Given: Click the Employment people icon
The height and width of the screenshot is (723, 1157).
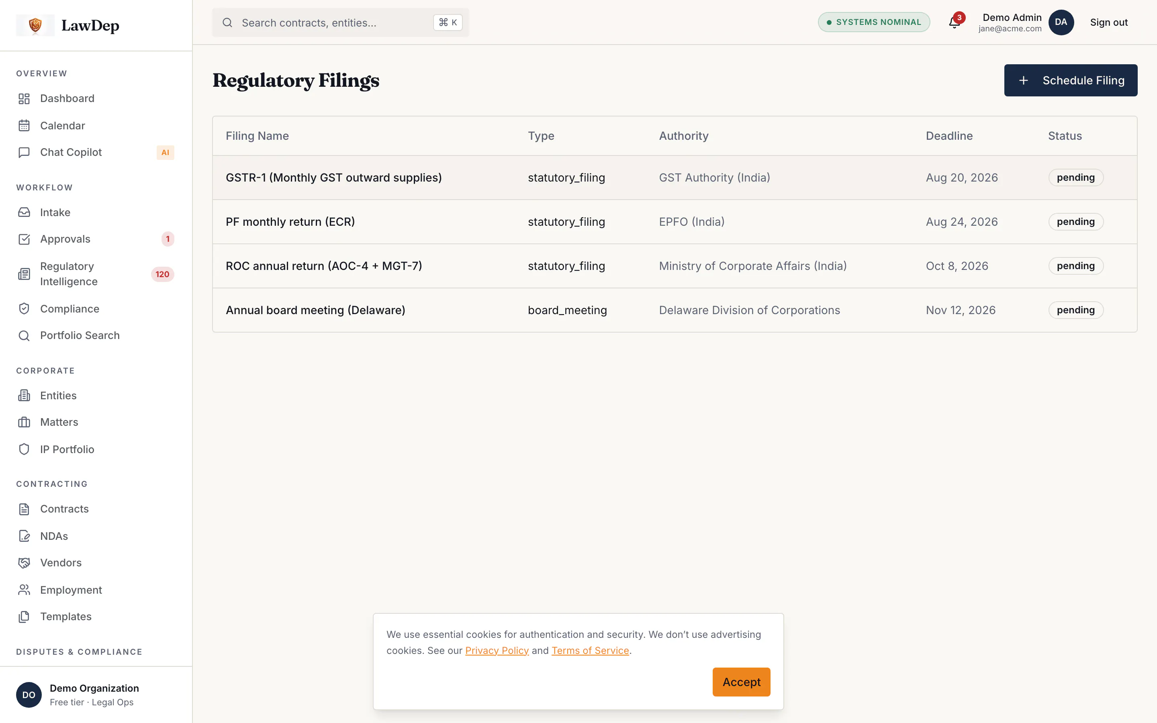Looking at the screenshot, I should (x=24, y=590).
